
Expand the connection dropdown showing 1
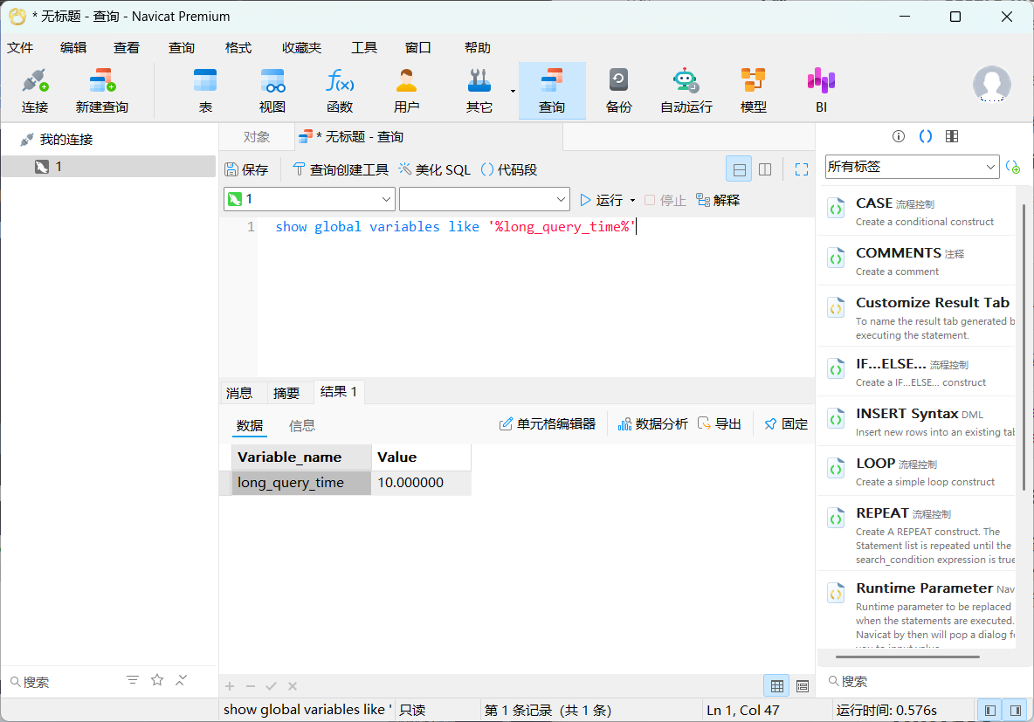coord(388,200)
